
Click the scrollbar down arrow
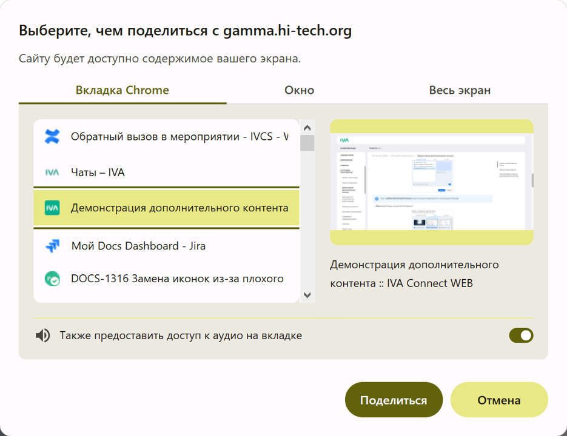(307, 296)
